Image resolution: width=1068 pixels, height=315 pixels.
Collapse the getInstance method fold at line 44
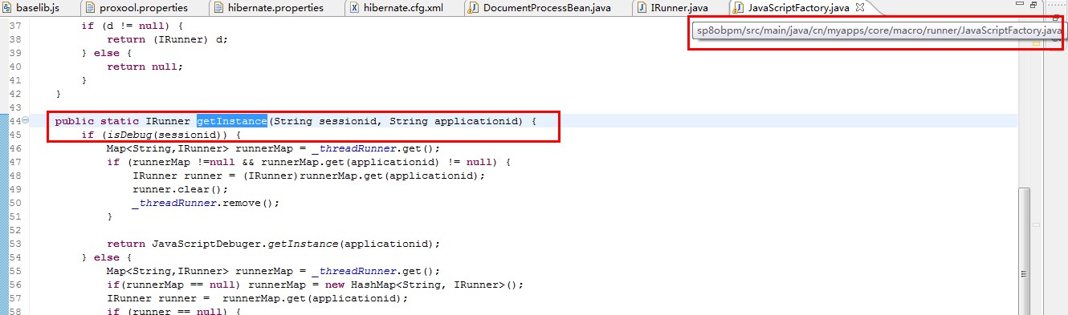[26, 121]
